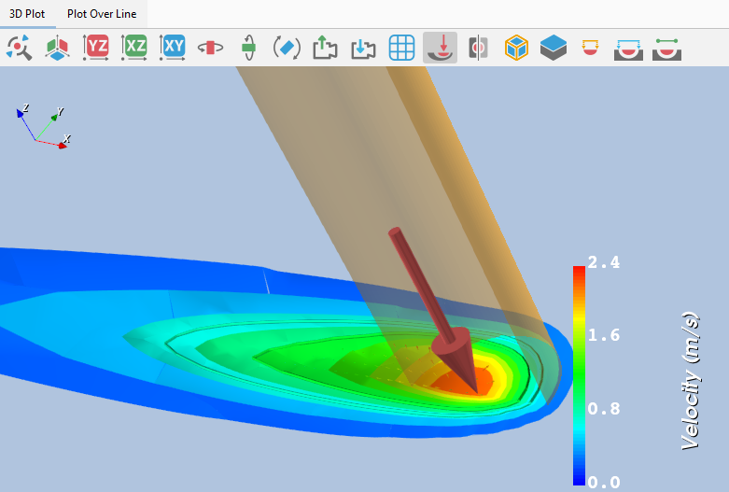Viewport: 729px width, 492px height.
Task: Set view to YZ plane
Action: 96,48
